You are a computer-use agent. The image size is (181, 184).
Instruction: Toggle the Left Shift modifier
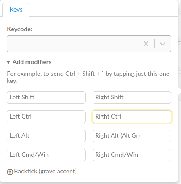pyautogui.click(x=46, y=98)
